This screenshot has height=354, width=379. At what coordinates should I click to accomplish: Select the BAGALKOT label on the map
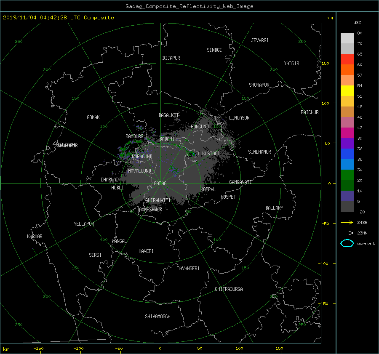click(x=168, y=115)
